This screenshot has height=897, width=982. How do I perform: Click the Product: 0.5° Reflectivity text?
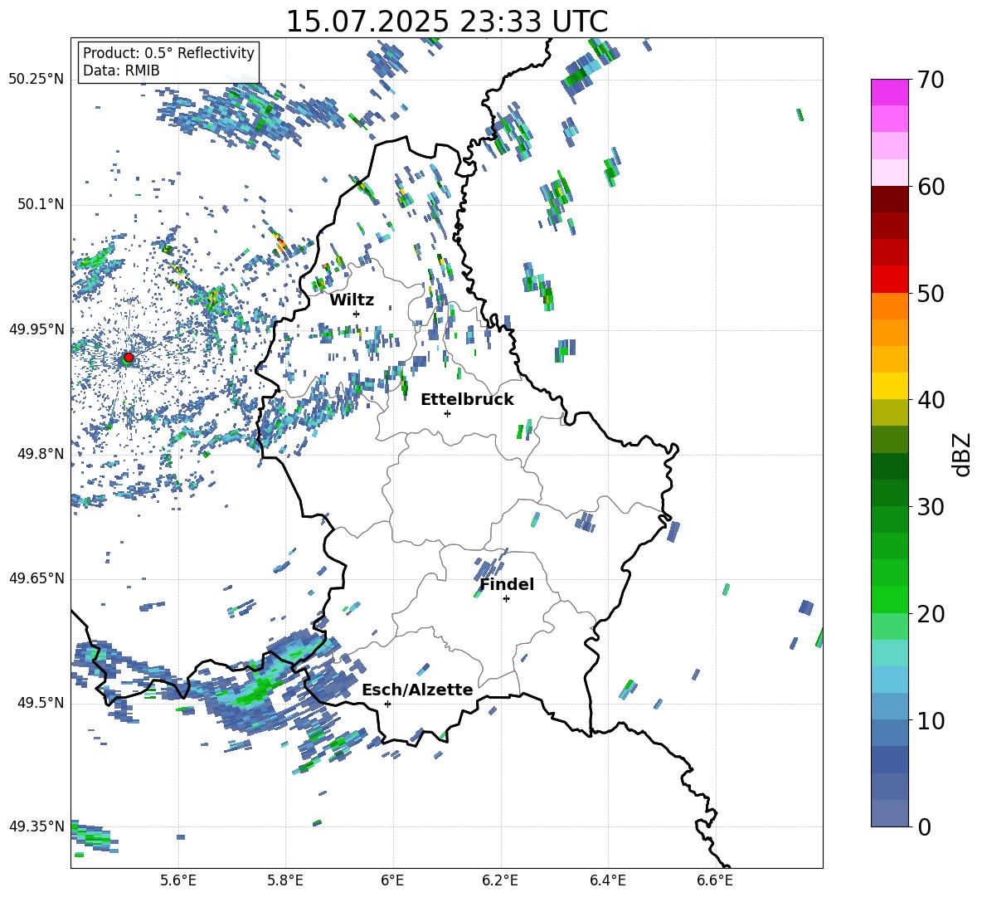click(168, 53)
